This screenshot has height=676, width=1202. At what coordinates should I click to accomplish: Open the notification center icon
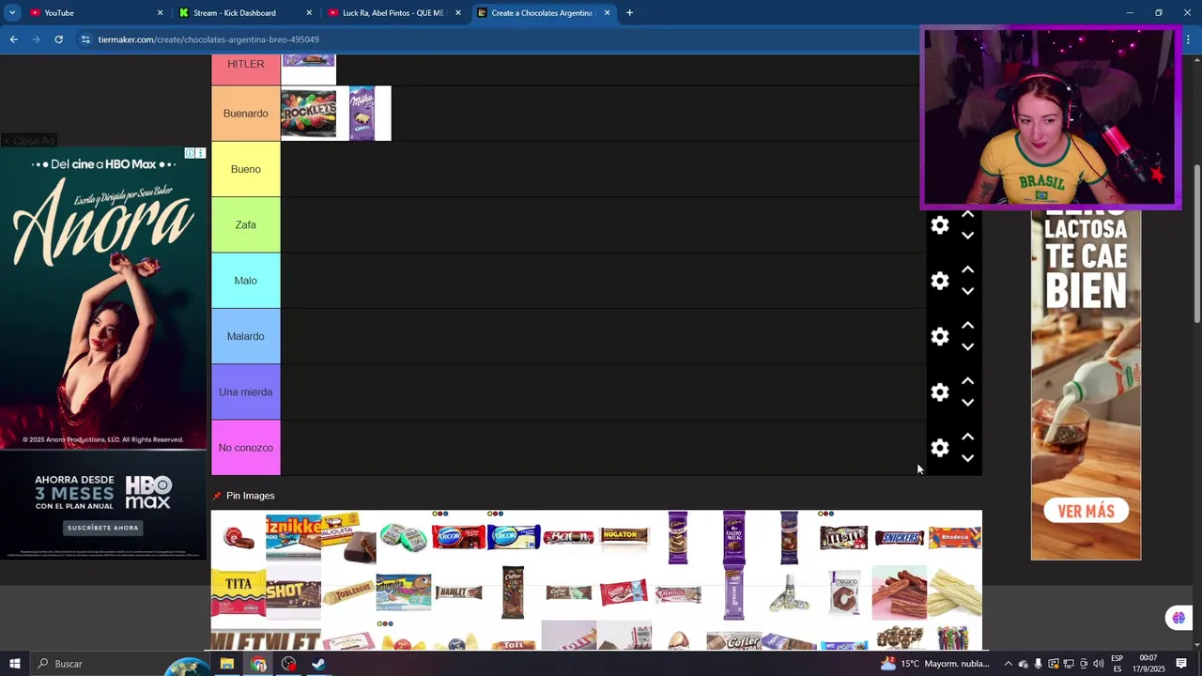(1181, 664)
